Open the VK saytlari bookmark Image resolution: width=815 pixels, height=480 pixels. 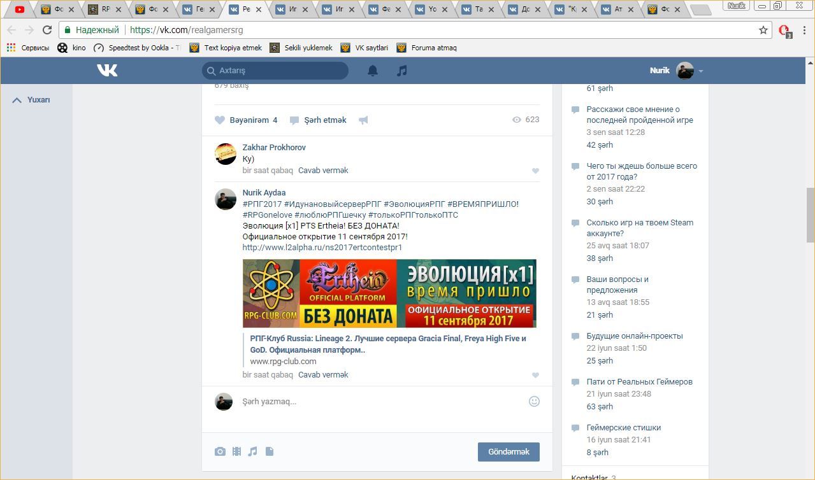tap(364, 48)
